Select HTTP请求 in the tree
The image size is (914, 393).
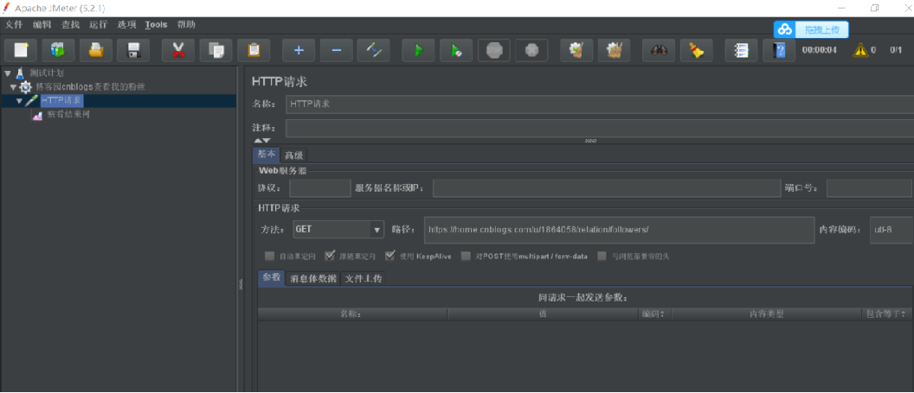click(x=62, y=100)
